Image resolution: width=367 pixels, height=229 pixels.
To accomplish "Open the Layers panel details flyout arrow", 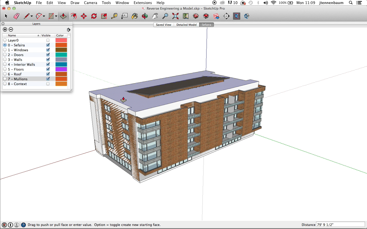I will [68, 30].
